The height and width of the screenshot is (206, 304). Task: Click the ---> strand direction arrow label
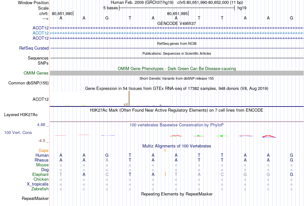tap(45, 19)
